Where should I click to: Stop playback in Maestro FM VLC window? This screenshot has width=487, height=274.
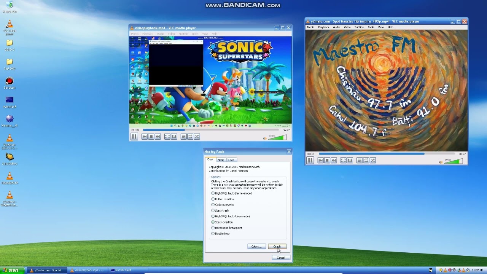click(x=327, y=161)
